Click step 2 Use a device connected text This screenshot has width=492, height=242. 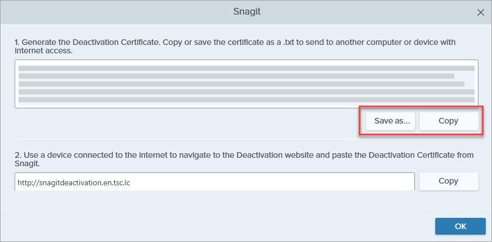(x=244, y=159)
